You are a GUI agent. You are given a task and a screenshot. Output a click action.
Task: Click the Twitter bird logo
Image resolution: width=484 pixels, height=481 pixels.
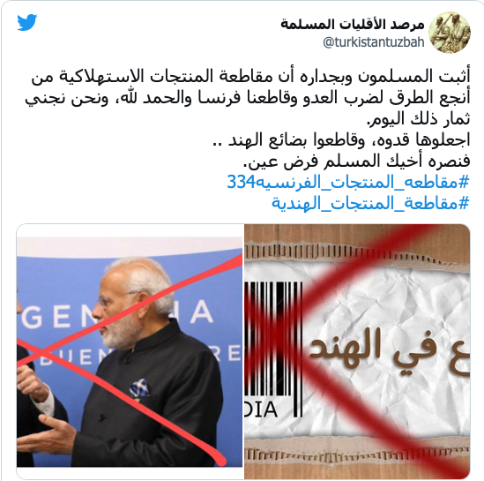(x=27, y=22)
